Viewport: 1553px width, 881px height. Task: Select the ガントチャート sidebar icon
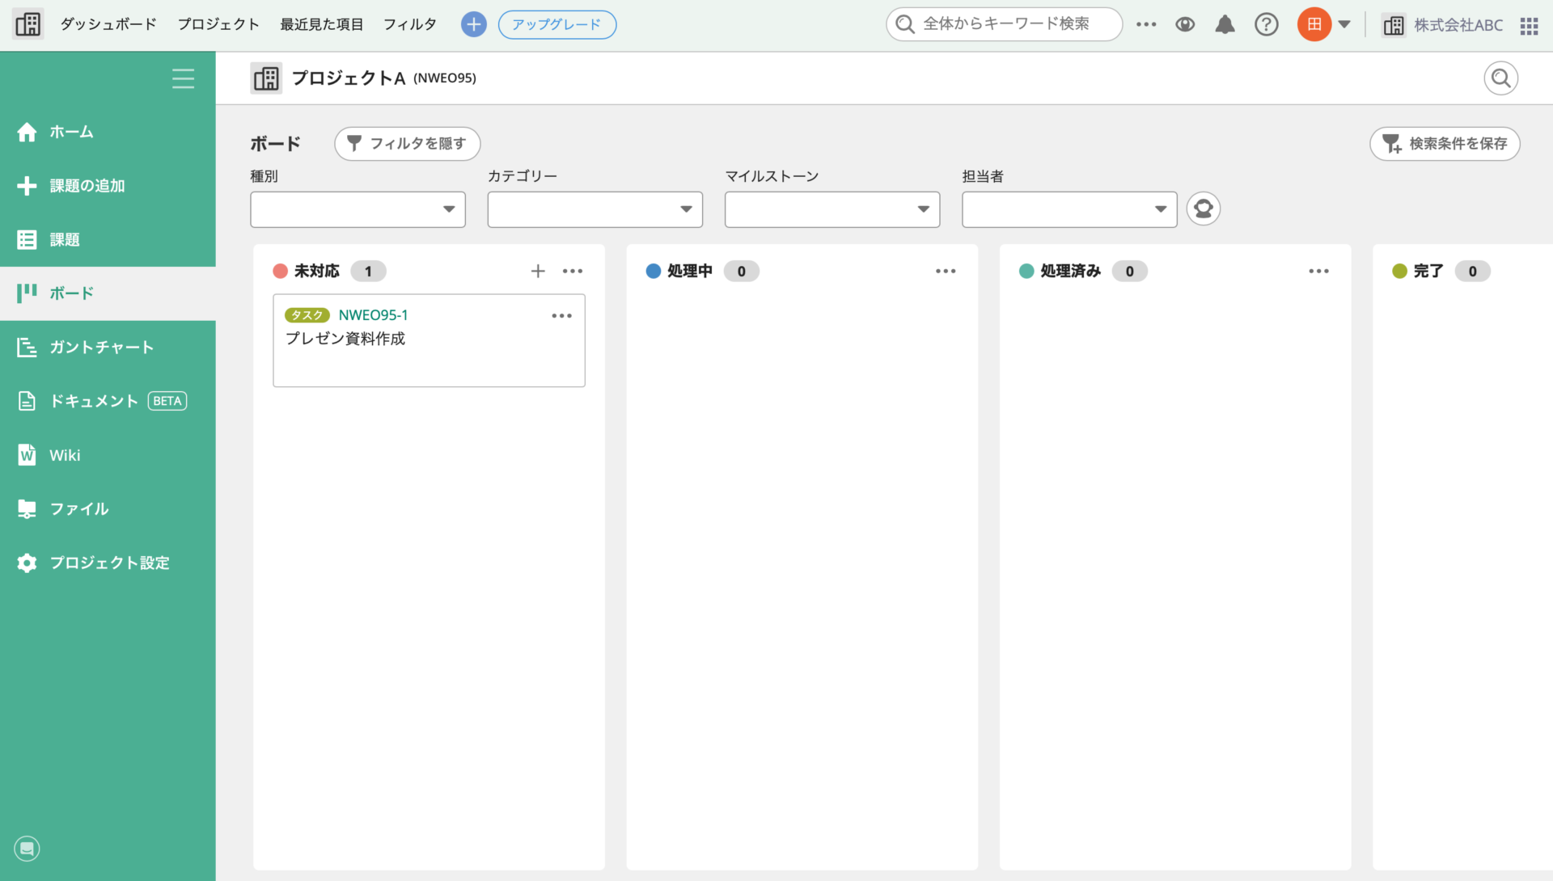[27, 347]
